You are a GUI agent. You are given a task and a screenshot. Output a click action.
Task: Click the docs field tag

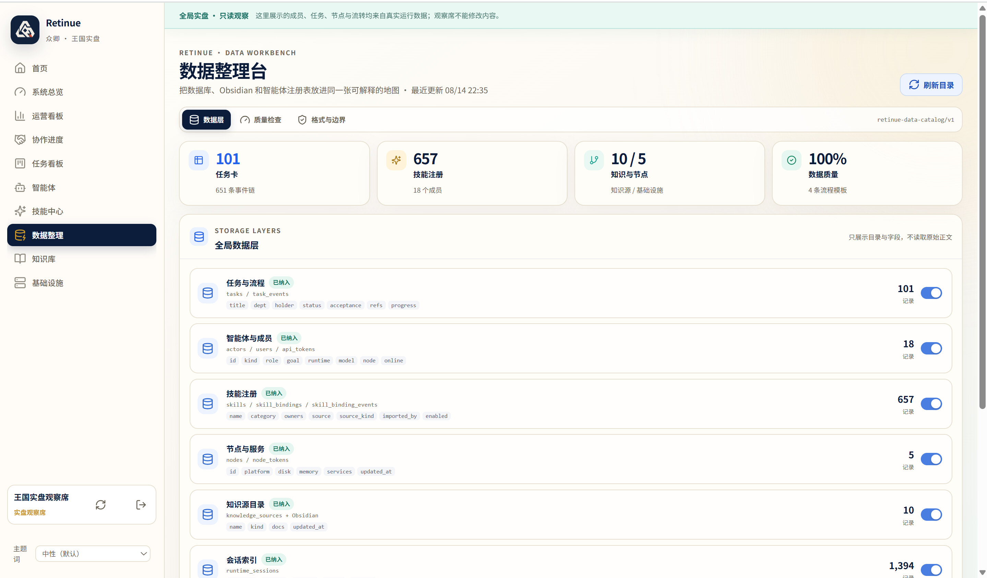278,527
